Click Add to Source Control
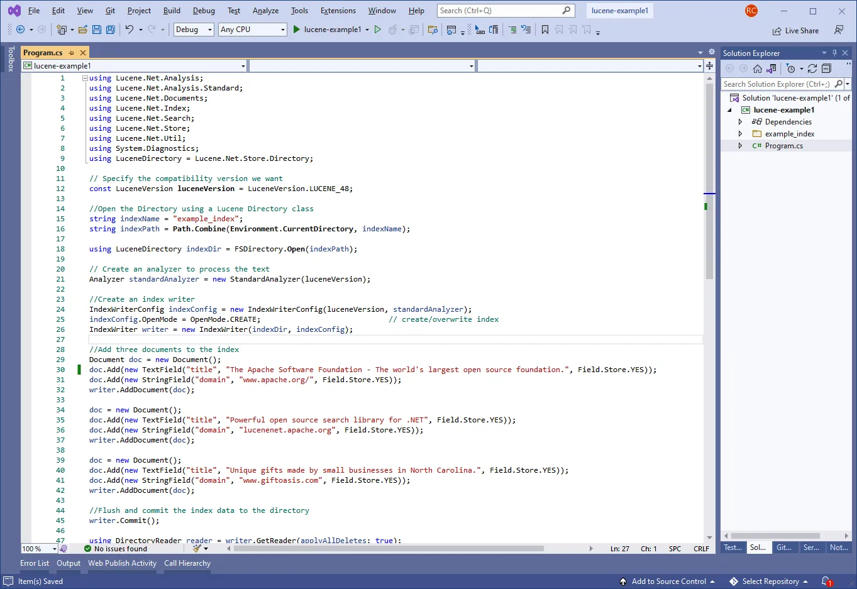Viewport: 857px width, 589px height. 668,581
